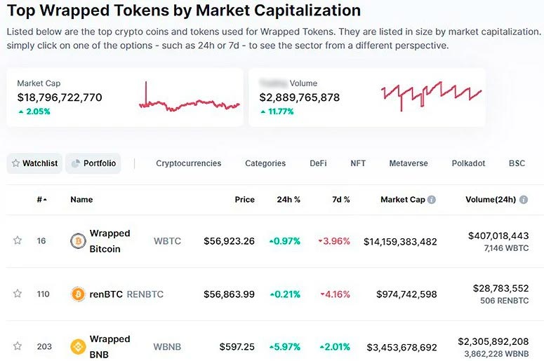544x361 pixels.
Task: Click the Watchlist button
Action: [34, 163]
